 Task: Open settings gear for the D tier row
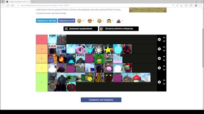point(159,82)
